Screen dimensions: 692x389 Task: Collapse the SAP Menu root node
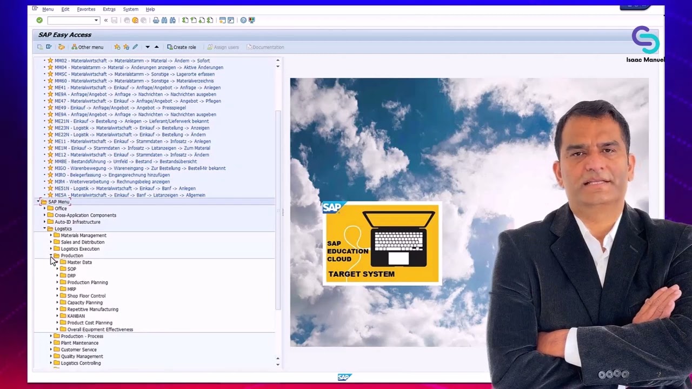tap(38, 202)
